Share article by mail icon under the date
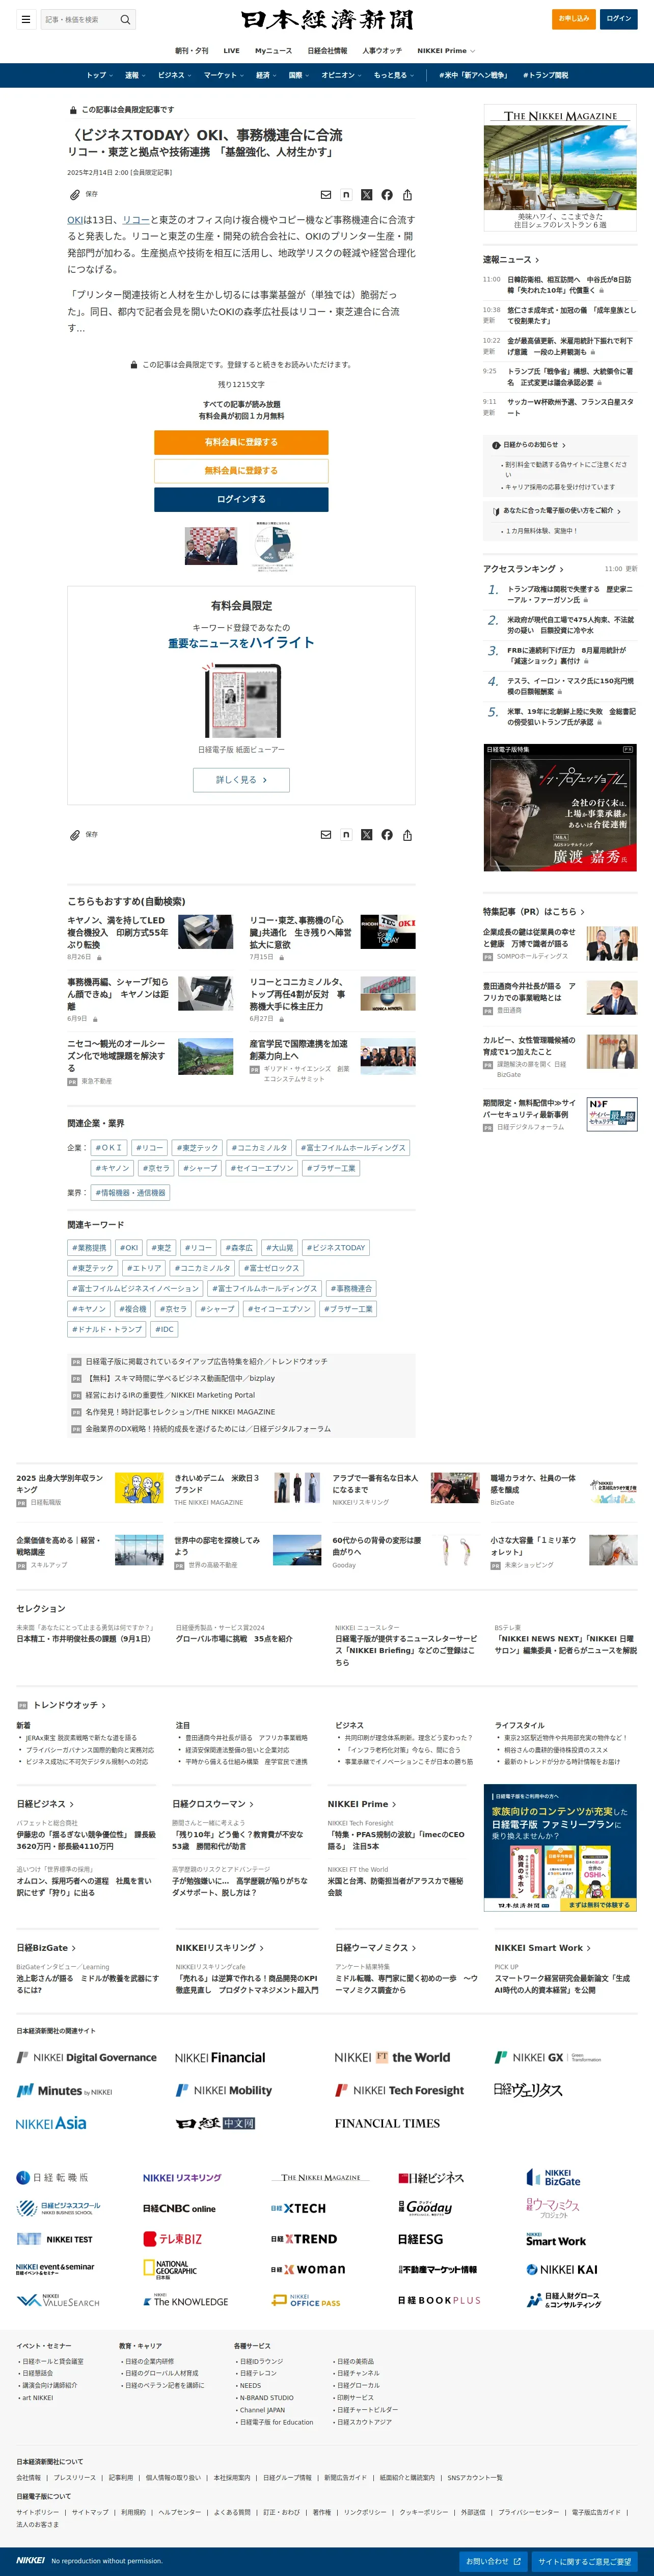This screenshot has width=654, height=2576. point(325,195)
